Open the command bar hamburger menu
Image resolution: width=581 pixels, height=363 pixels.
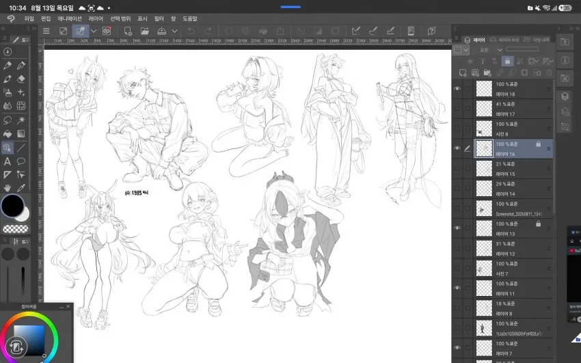click(46, 31)
